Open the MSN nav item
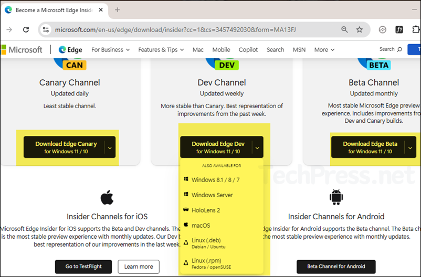The image size is (421, 277). pos(299,50)
